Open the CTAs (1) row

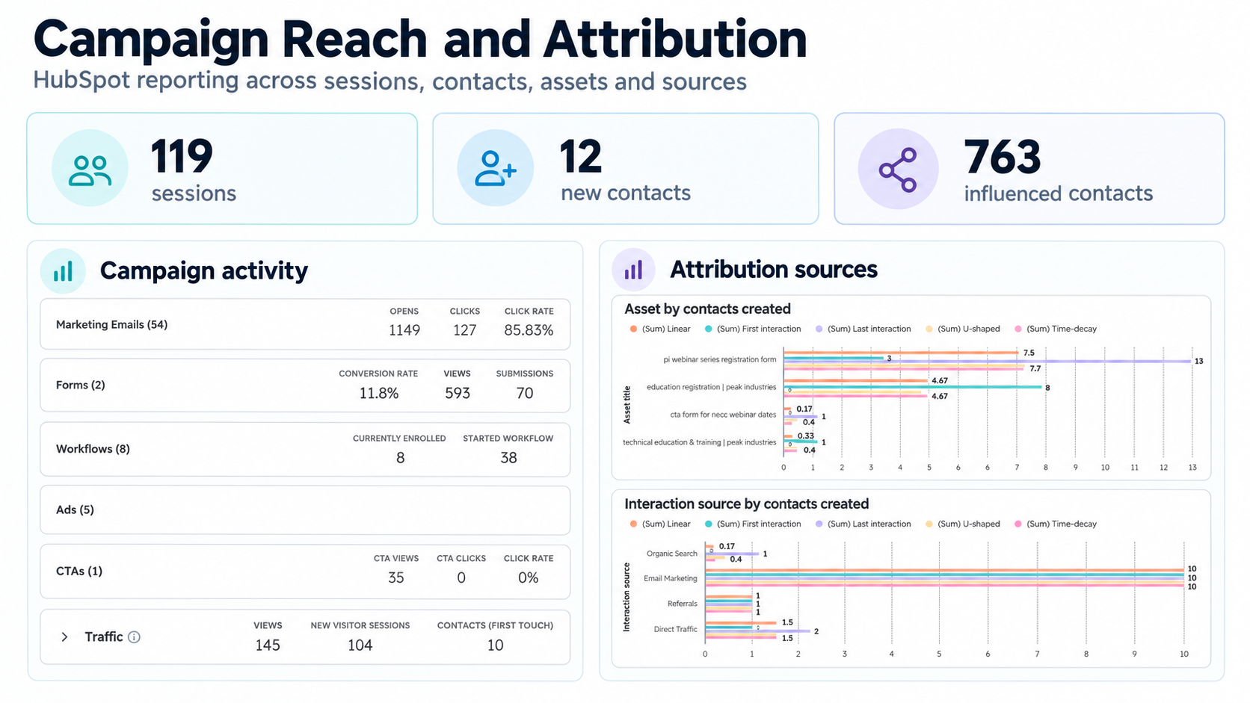click(x=305, y=572)
